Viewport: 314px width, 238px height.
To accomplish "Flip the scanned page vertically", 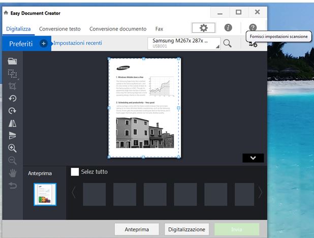I will pyautogui.click(x=12, y=135).
